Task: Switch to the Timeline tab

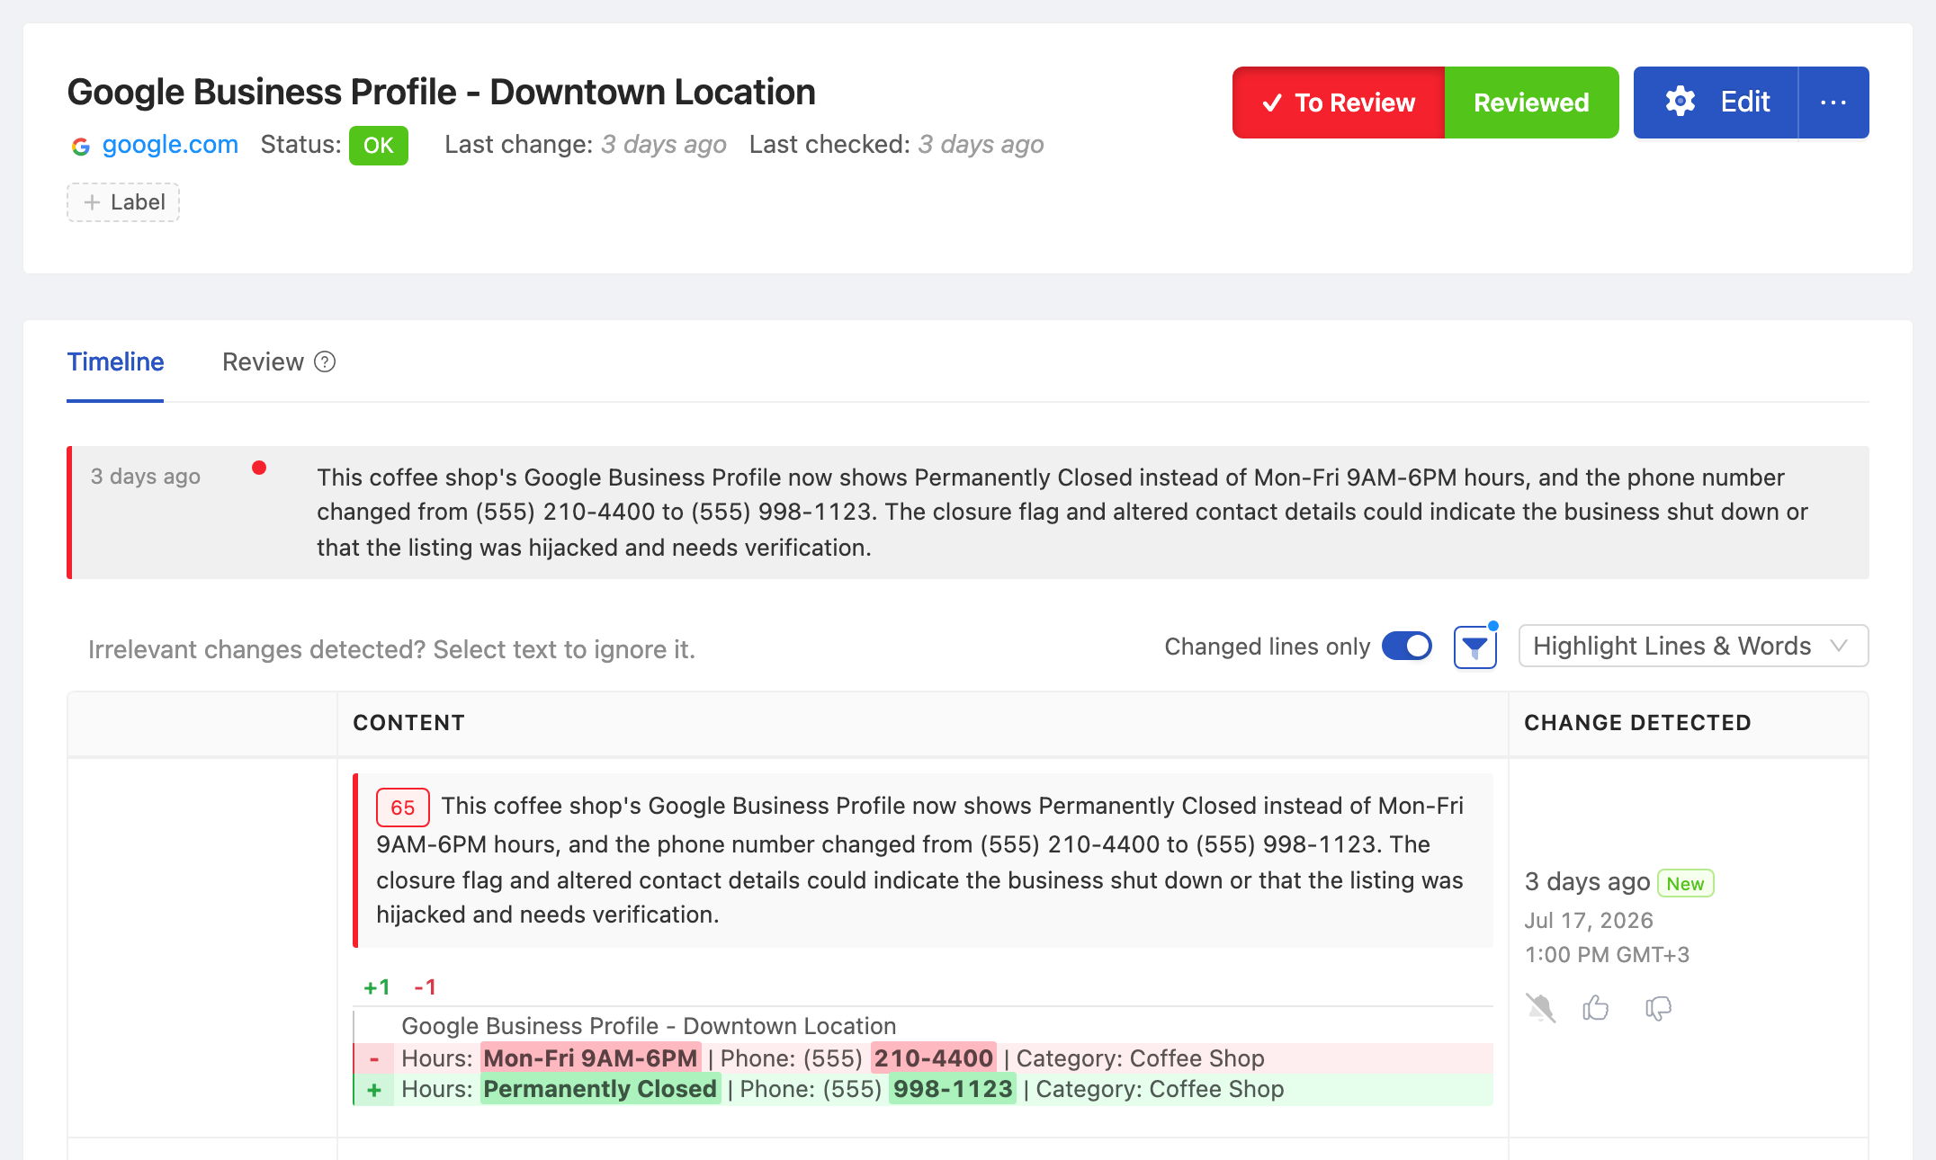Action: pos(115,361)
